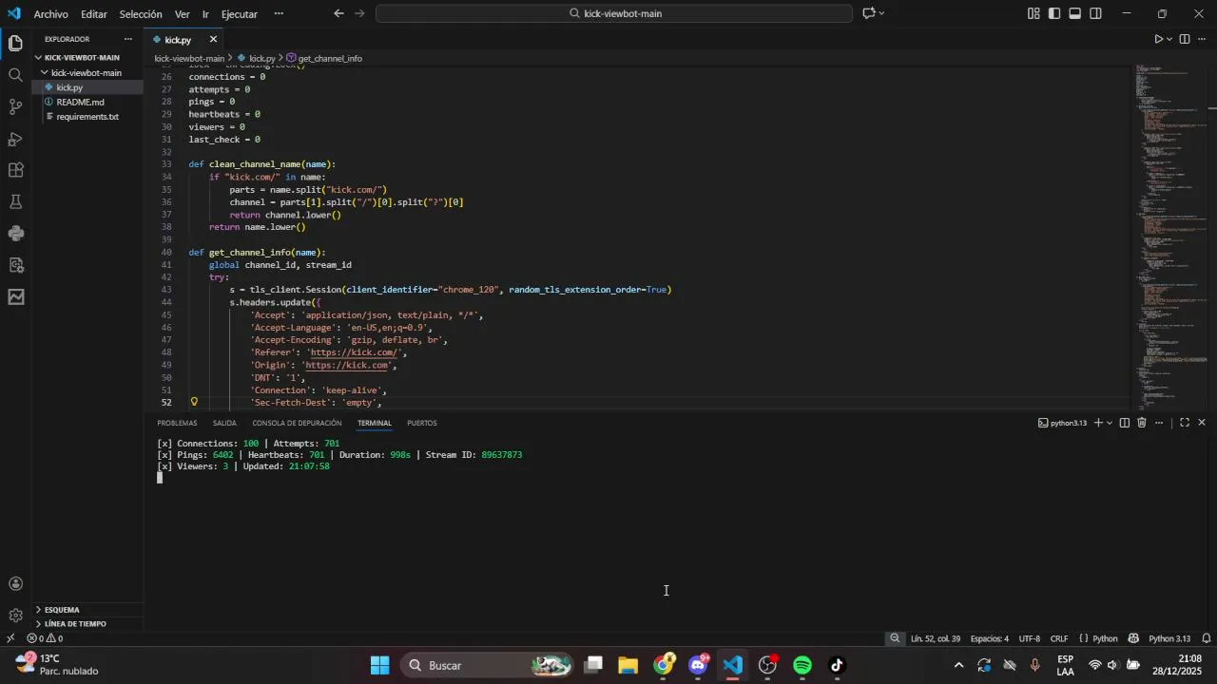Open Explorer panel more actions ellipsis
This screenshot has width=1217, height=684.
127,39
